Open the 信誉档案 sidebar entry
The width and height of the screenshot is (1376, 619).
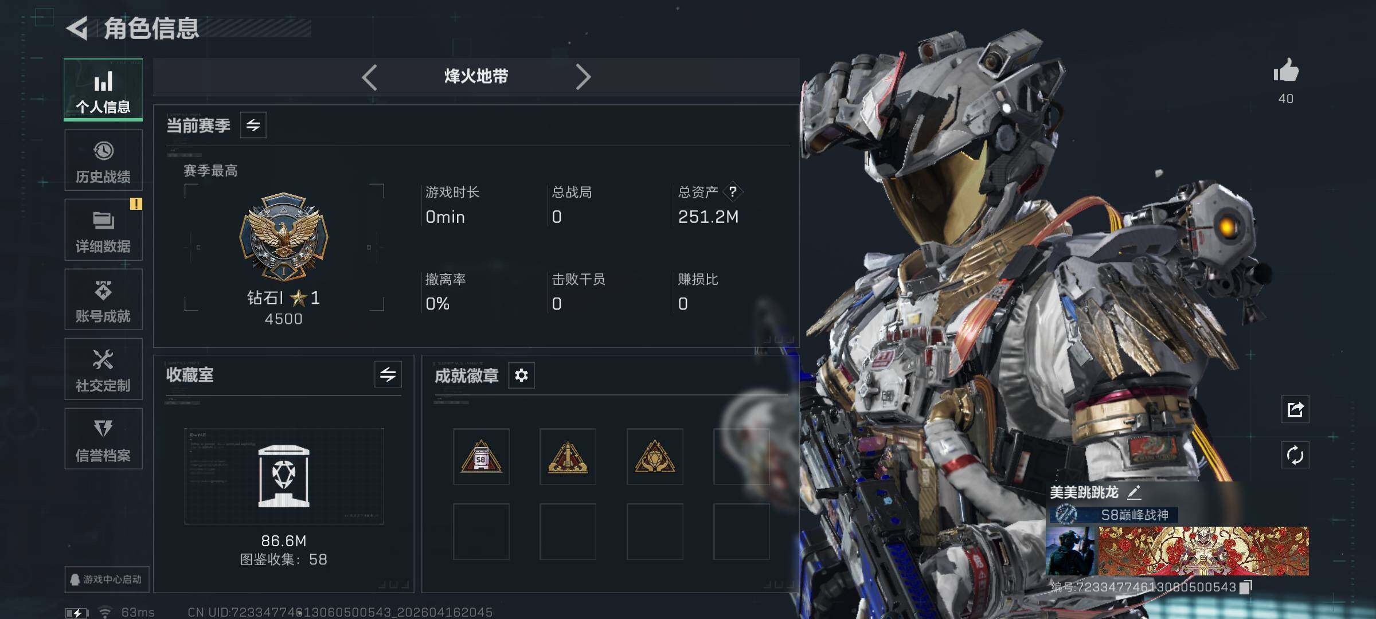(103, 438)
